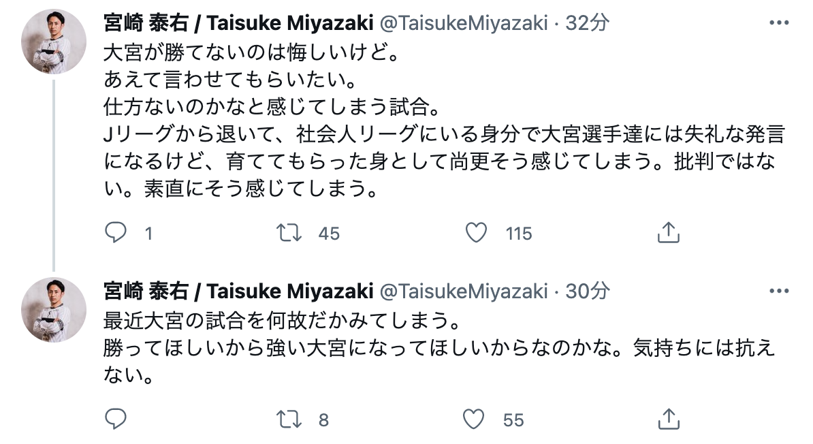
Task: Reply to the tweet posted 30分 ago
Action: pyautogui.click(x=116, y=419)
